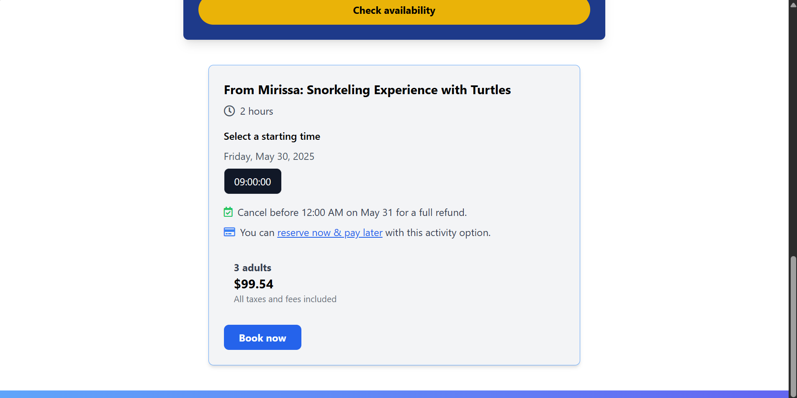This screenshot has height=398, width=797.
Task: Click the Select a starting time heading
Action: pos(272,136)
